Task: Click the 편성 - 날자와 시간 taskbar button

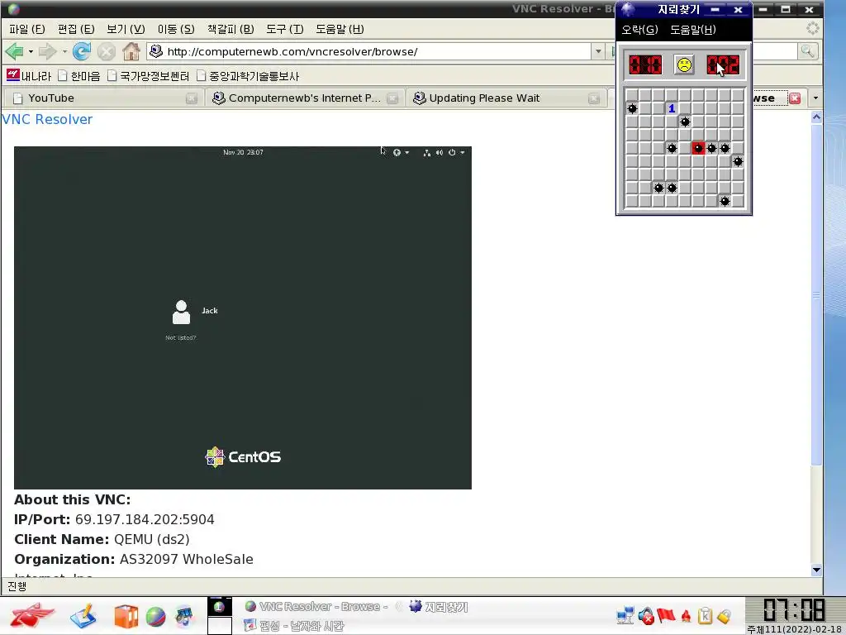Action: coord(294,626)
